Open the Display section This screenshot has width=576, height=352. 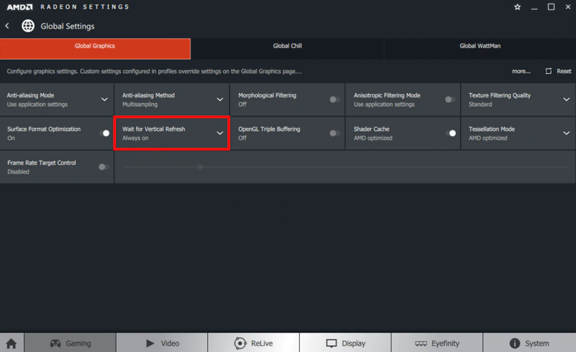click(x=345, y=343)
